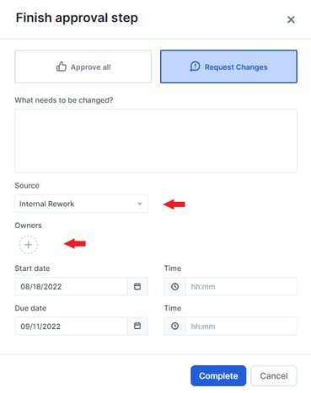
Task: Click the Start date field with 08/18/2022
Action: tap(71, 286)
